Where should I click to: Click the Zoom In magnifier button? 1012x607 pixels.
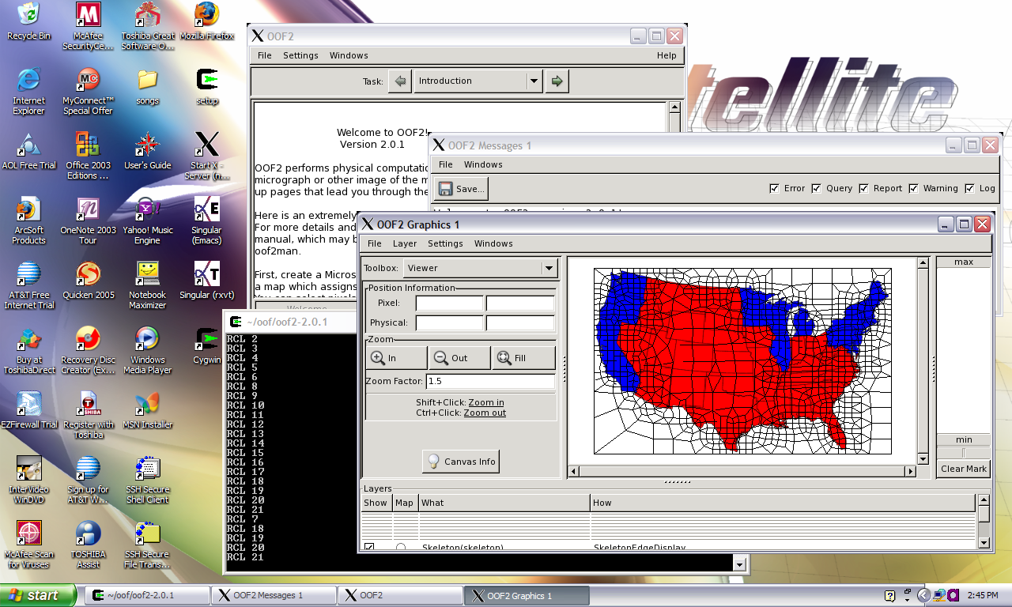396,358
